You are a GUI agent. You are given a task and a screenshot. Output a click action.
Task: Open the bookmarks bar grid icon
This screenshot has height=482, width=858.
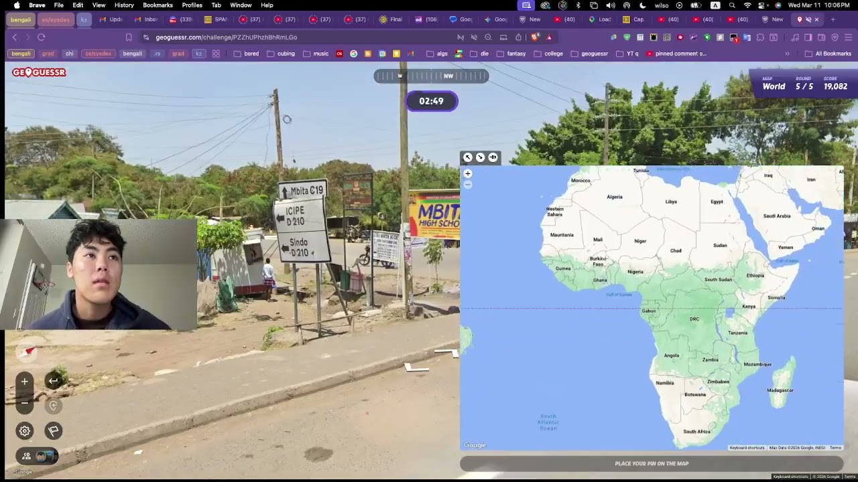[x=216, y=54]
